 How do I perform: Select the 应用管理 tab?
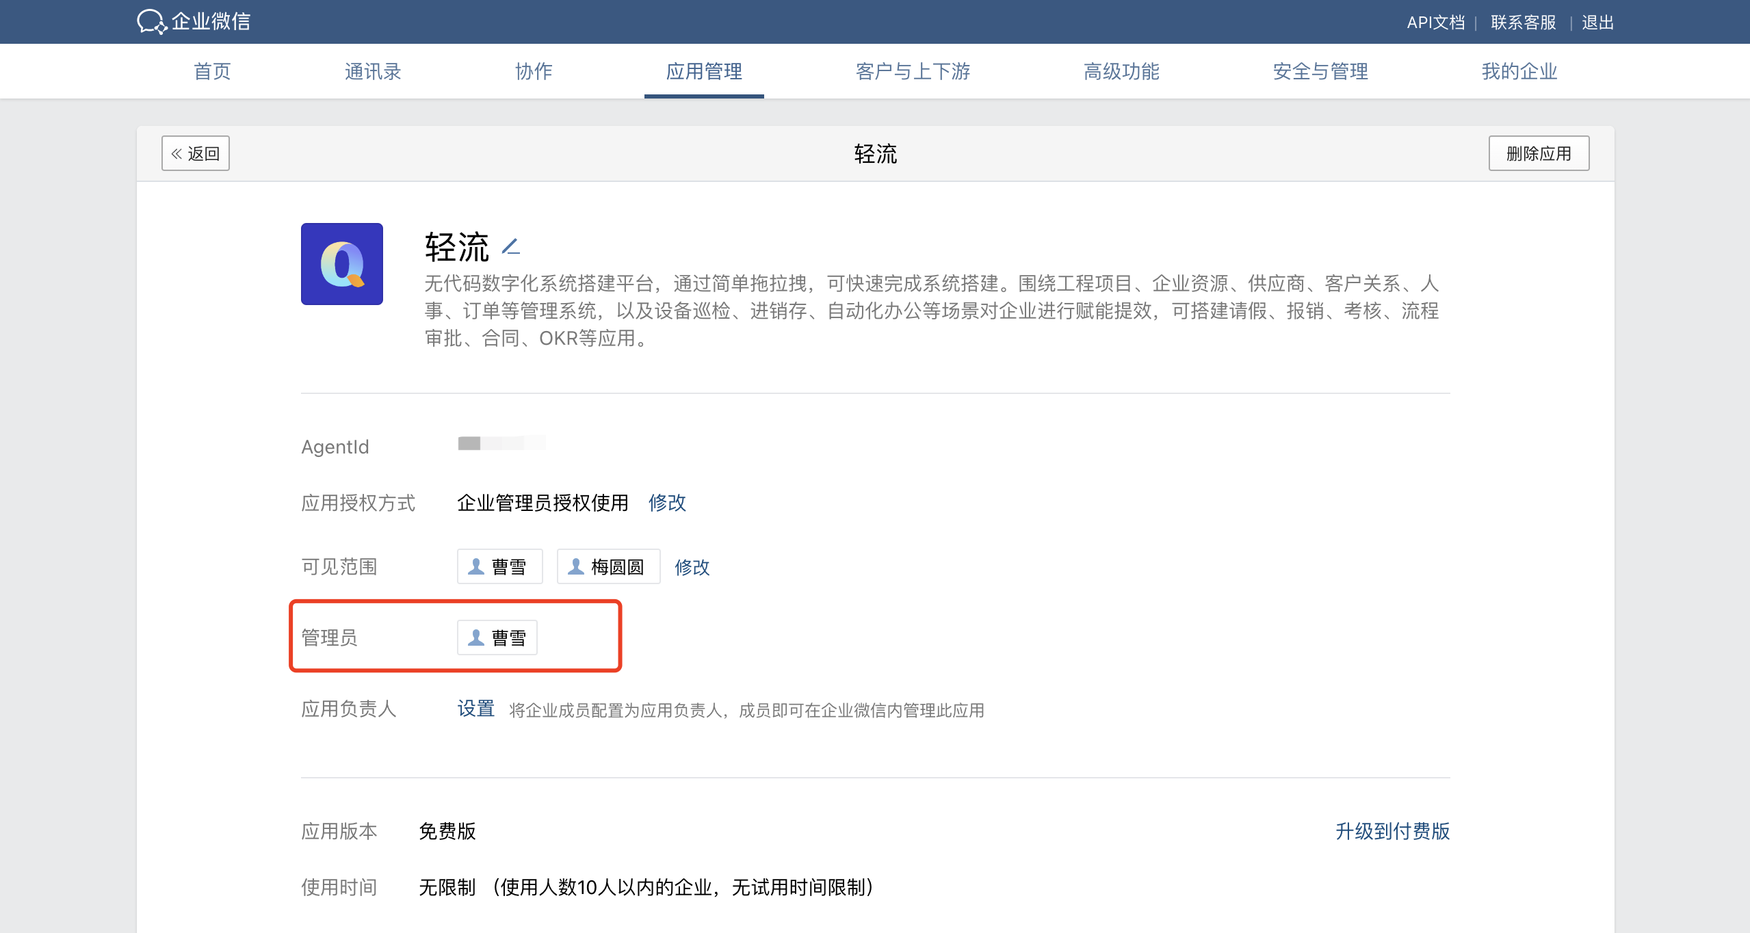(x=704, y=71)
